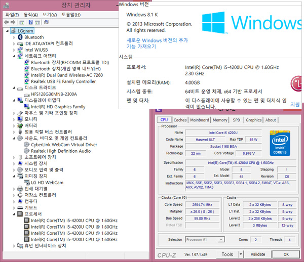Viewport: 304px width, 263px height.
Task: Click the Multiplier value x 26.0 ( 8 - 26 )
Action: [202, 212]
